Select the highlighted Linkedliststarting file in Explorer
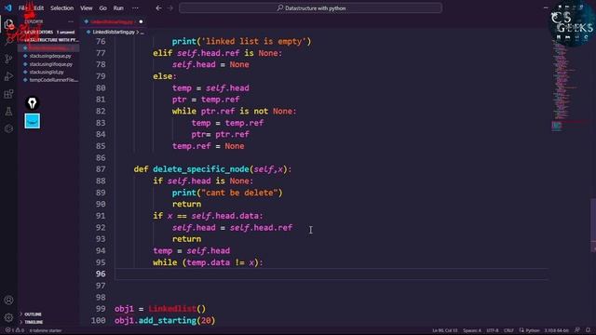Screen dimensions: 596x335 coord(49,48)
